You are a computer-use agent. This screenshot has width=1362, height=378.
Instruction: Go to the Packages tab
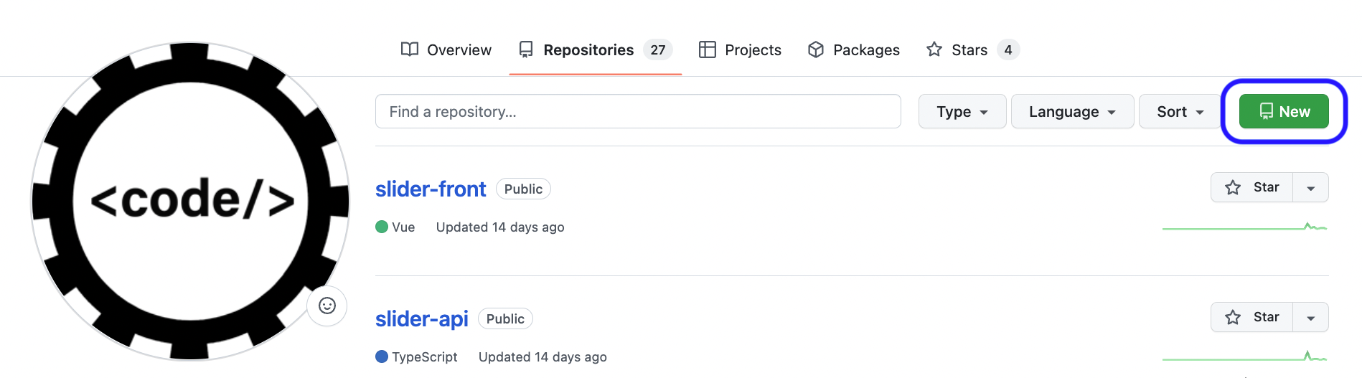(x=853, y=50)
